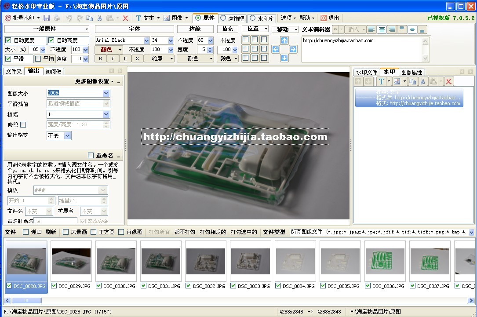Open the 帧幅 dropdown
Viewport: 477px width, 317px height.
[106, 114]
